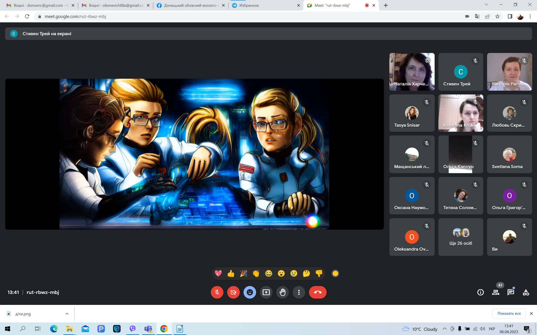Send the party popper reaction
537x335 pixels.
tap(243, 273)
